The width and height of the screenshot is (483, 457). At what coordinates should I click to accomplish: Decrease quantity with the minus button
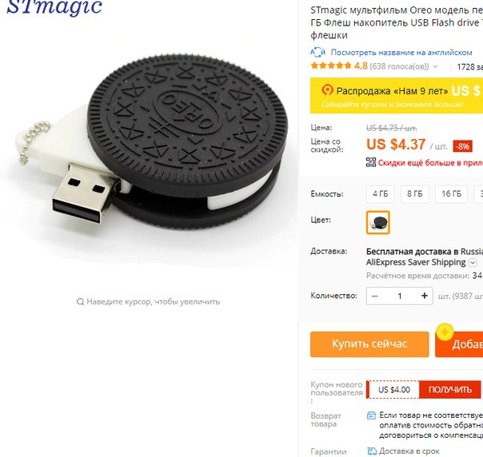pos(374,296)
